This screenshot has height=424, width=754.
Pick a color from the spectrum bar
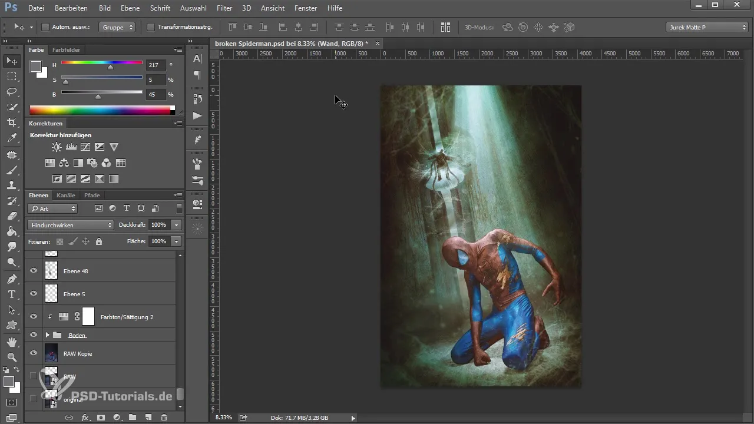pos(100,110)
